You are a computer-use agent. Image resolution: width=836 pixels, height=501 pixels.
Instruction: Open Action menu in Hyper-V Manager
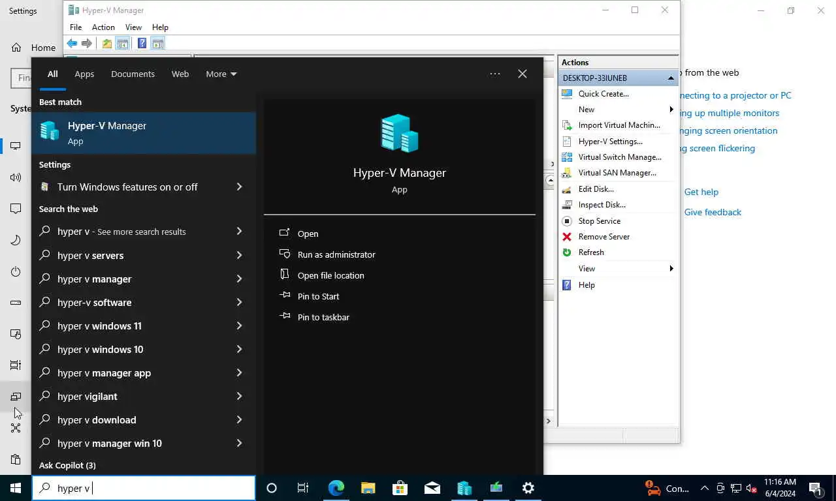click(103, 27)
